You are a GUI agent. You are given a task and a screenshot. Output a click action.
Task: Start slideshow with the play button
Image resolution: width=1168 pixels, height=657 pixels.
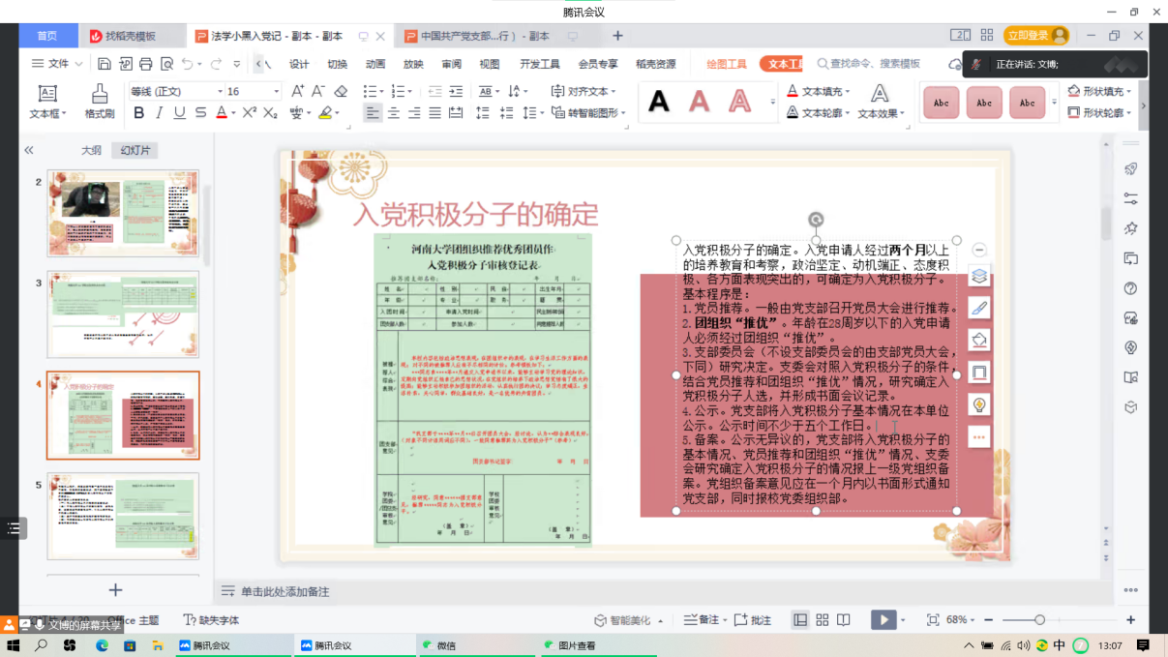pos(882,619)
